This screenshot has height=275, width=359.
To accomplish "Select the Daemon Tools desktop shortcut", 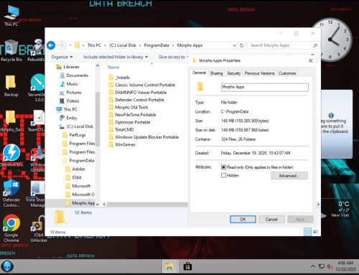I will point(11,156).
